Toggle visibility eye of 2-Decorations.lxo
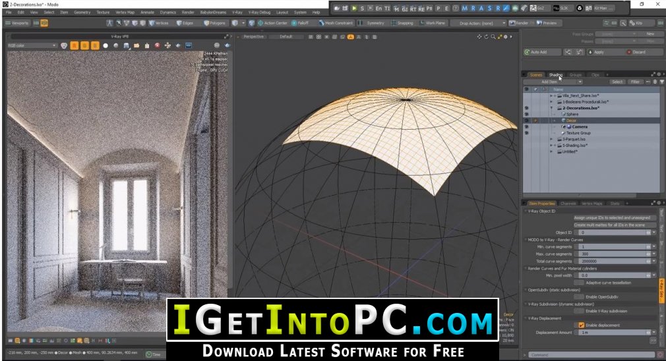The image size is (666, 361). [527, 108]
